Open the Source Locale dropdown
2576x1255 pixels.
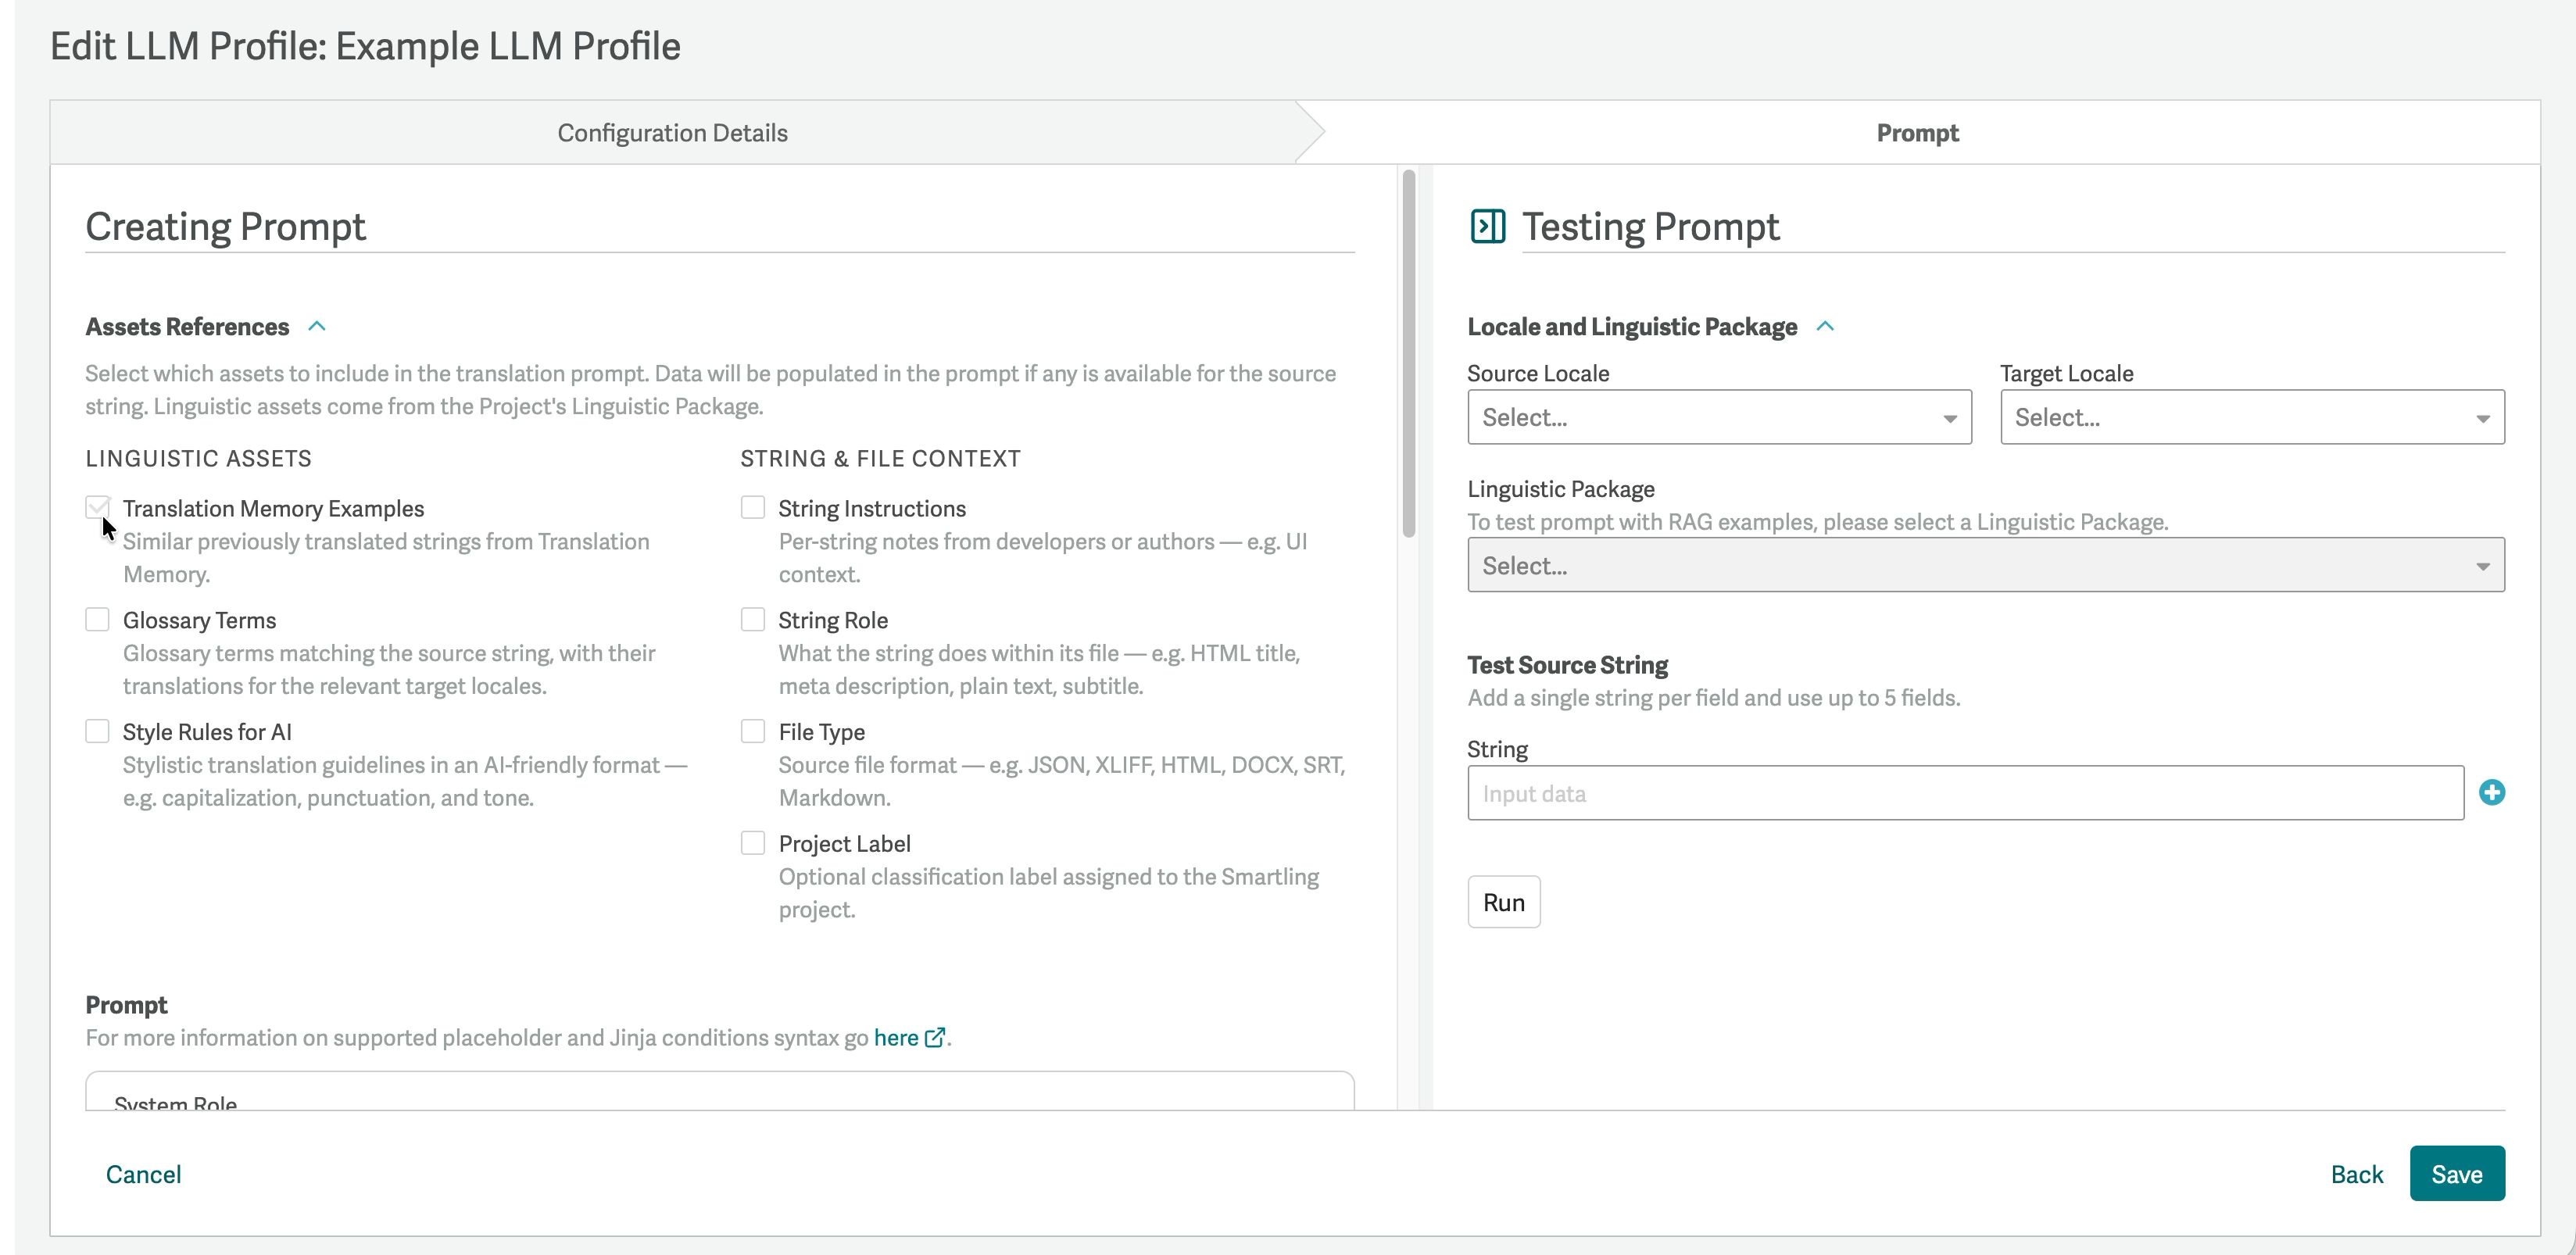[1719, 417]
